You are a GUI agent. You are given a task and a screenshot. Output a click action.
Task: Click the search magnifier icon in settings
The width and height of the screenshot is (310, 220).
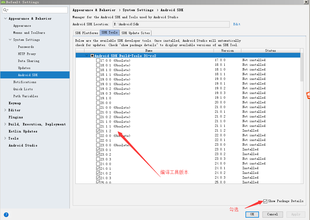[x=5, y=10]
